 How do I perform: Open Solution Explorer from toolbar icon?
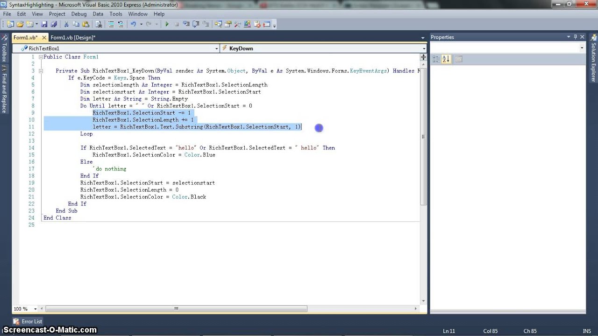click(x=218, y=24)
